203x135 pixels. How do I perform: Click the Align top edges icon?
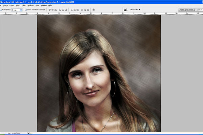(x=50, y=10)
